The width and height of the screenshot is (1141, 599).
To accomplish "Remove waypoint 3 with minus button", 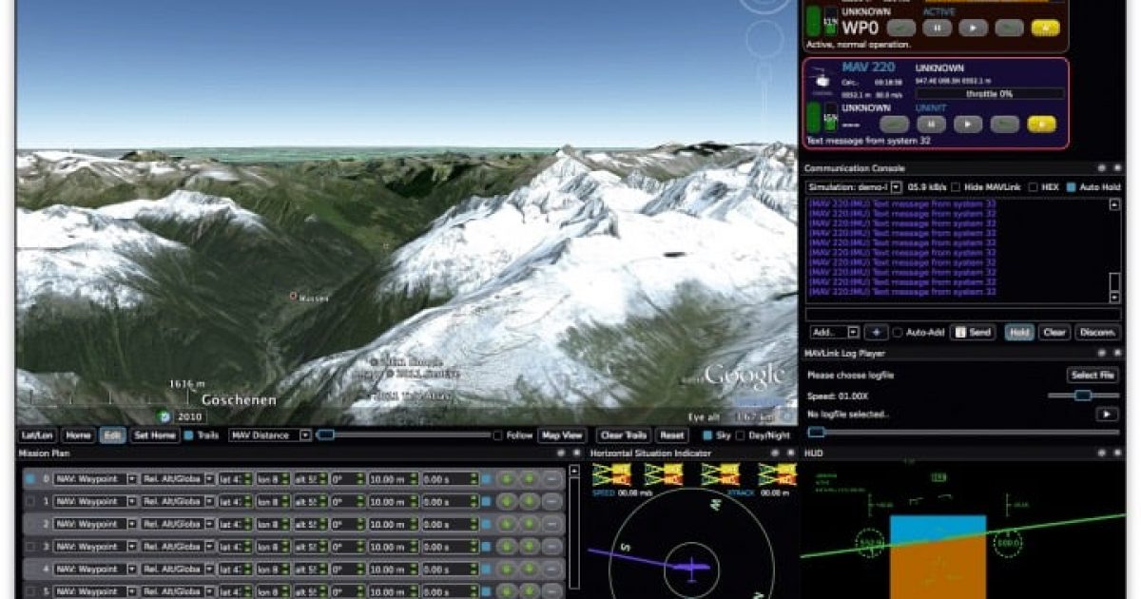I will pyautogui.click(x=552, y=547).
